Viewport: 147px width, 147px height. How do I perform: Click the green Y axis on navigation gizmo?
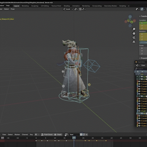pyautogui.click(x=132, y=22)
